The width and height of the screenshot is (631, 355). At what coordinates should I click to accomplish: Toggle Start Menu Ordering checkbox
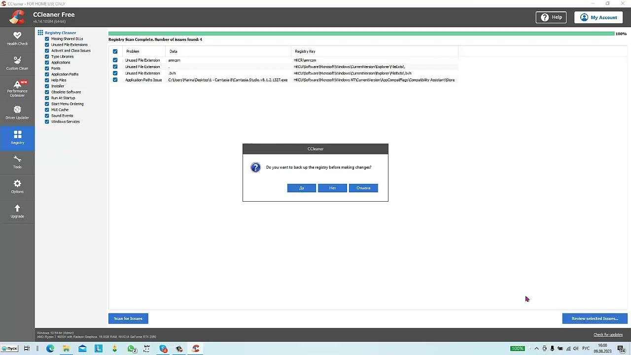click(47, 104)
